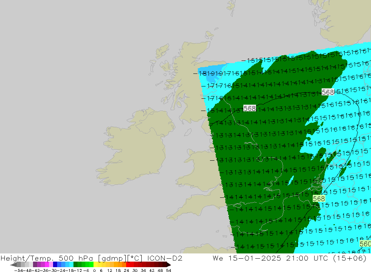
Task: Click the dark green legend swatch
Action: [75, 265]
